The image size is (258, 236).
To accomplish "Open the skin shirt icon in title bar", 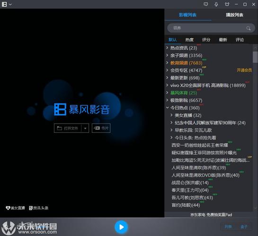I will [x=227, y=4].
